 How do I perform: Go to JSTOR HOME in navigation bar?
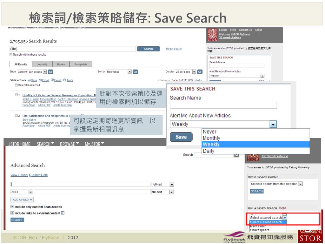(19, 144)
